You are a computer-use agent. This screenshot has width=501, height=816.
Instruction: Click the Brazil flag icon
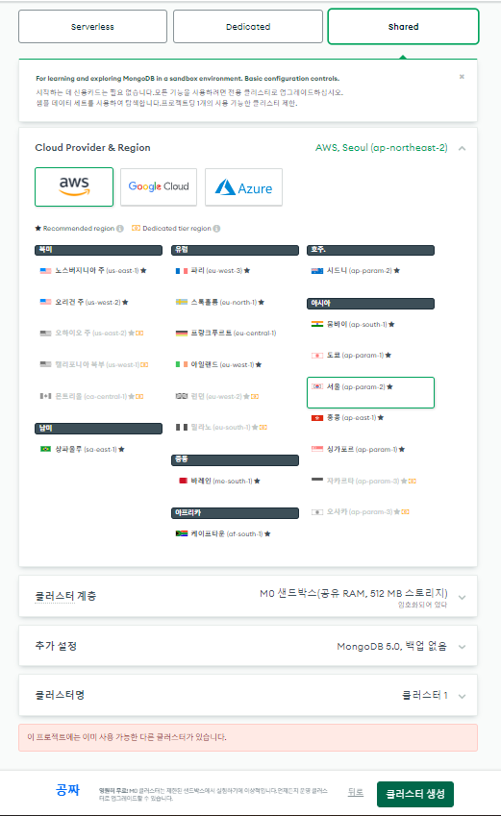point(46,449)
